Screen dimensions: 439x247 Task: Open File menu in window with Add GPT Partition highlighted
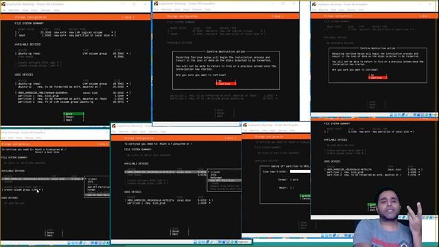(114, 132)
